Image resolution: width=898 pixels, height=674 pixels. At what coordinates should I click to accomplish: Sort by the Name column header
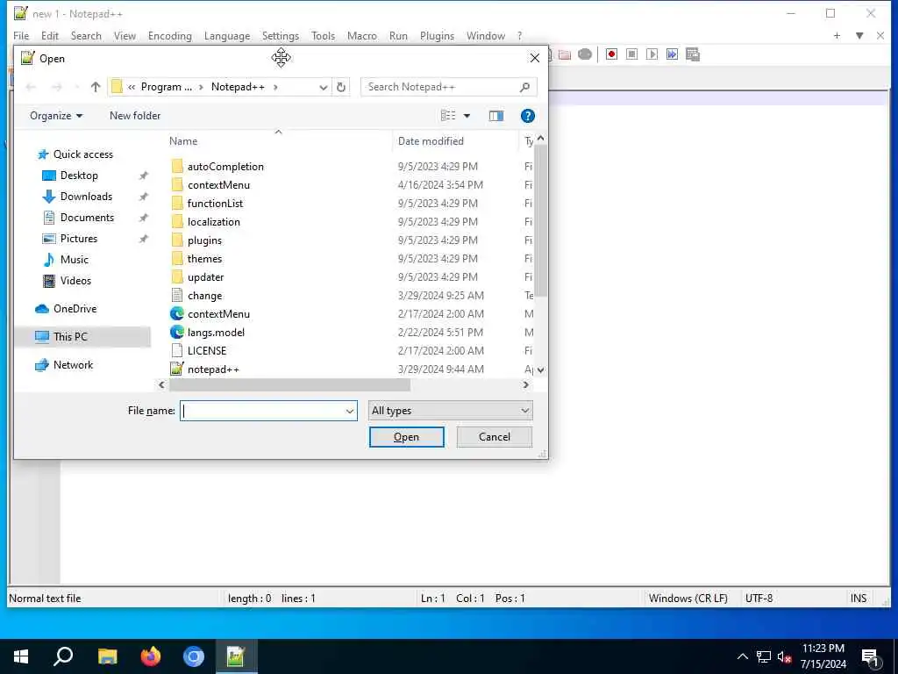coord(183,141)
